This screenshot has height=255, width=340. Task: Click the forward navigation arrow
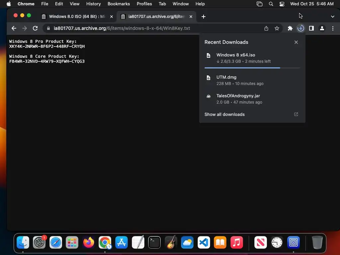pyautogui.click(x=25, y=28)
